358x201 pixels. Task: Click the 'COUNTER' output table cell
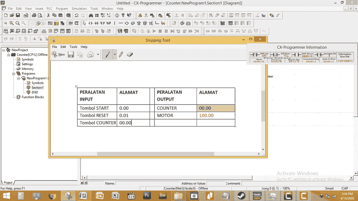point(176,108)
